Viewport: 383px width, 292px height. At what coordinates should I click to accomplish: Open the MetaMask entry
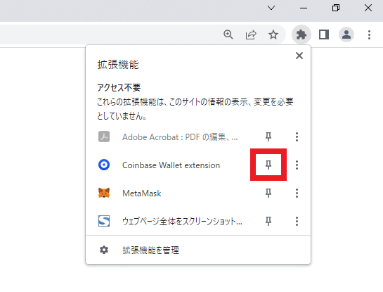coord(142,193)
